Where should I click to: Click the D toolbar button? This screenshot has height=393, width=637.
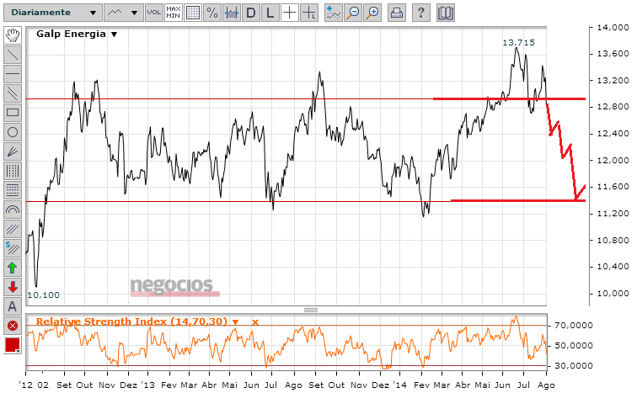click(x=251, y=13)
